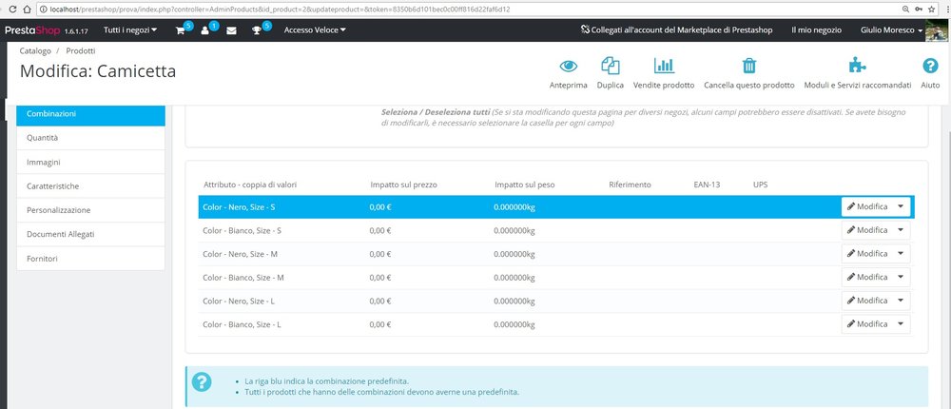Open Il mio negozio link
951x409 pixels.
click(x=816, y=29)
